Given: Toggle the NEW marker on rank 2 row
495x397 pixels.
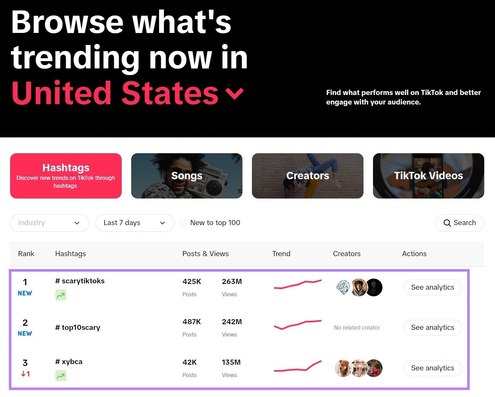Looking at the screenshot, I should tap(25, 333).
